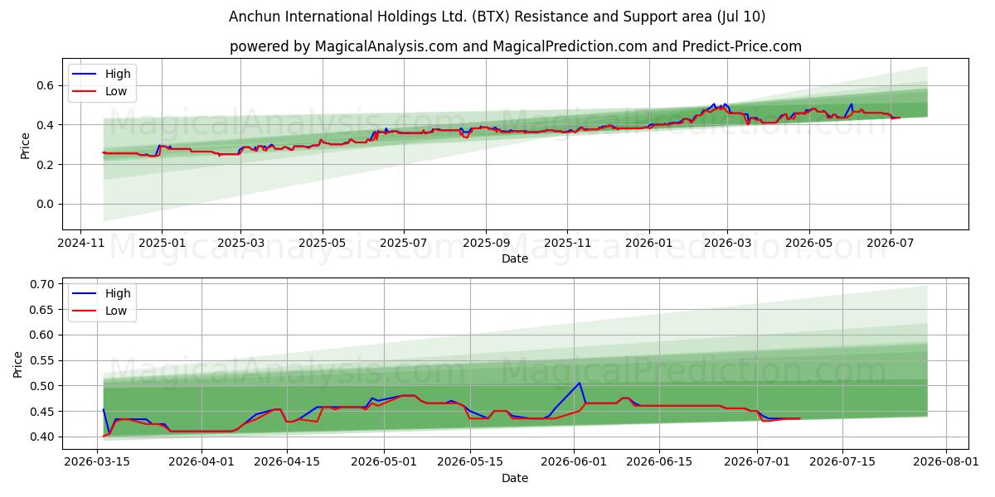The image size is (995, 497).
Task: Click the 2026-05 tick label on the top chart
Action: 809,243
